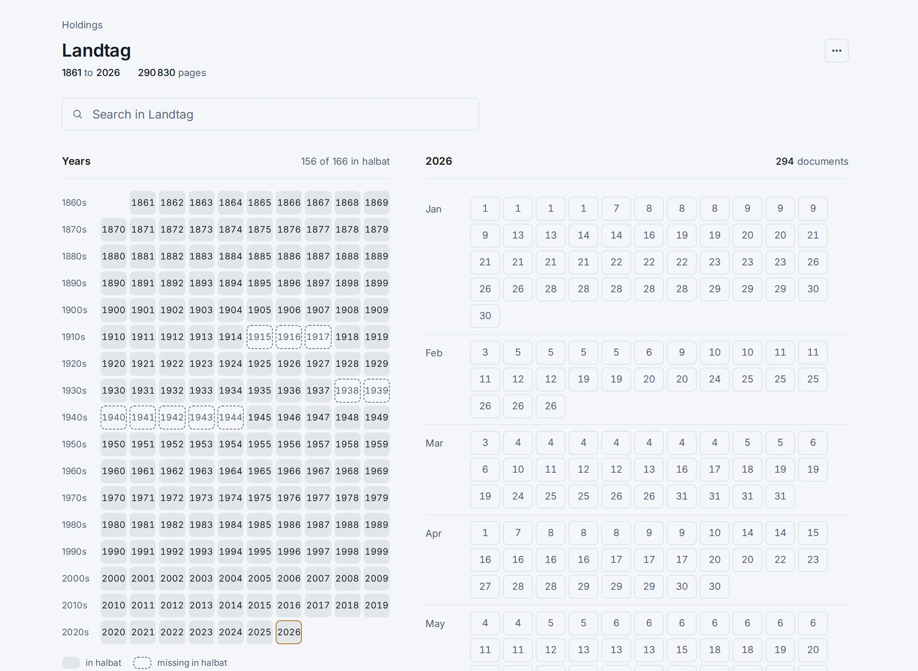The height and width of the screenshot is (671, 918).
Task: Open the three-dot more options menu
Action: [x=836, y=51]
